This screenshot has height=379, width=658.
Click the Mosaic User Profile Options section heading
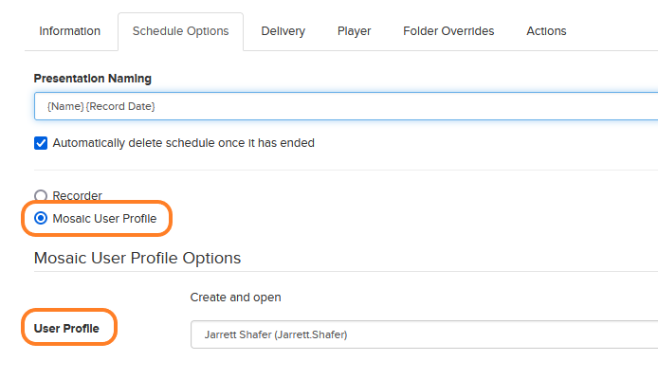(x=137, y=258)
